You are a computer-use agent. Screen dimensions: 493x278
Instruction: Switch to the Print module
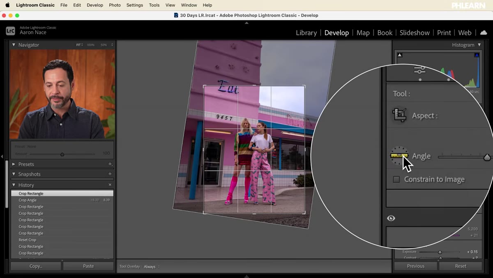pyautogui.click(x=444, y=32)
